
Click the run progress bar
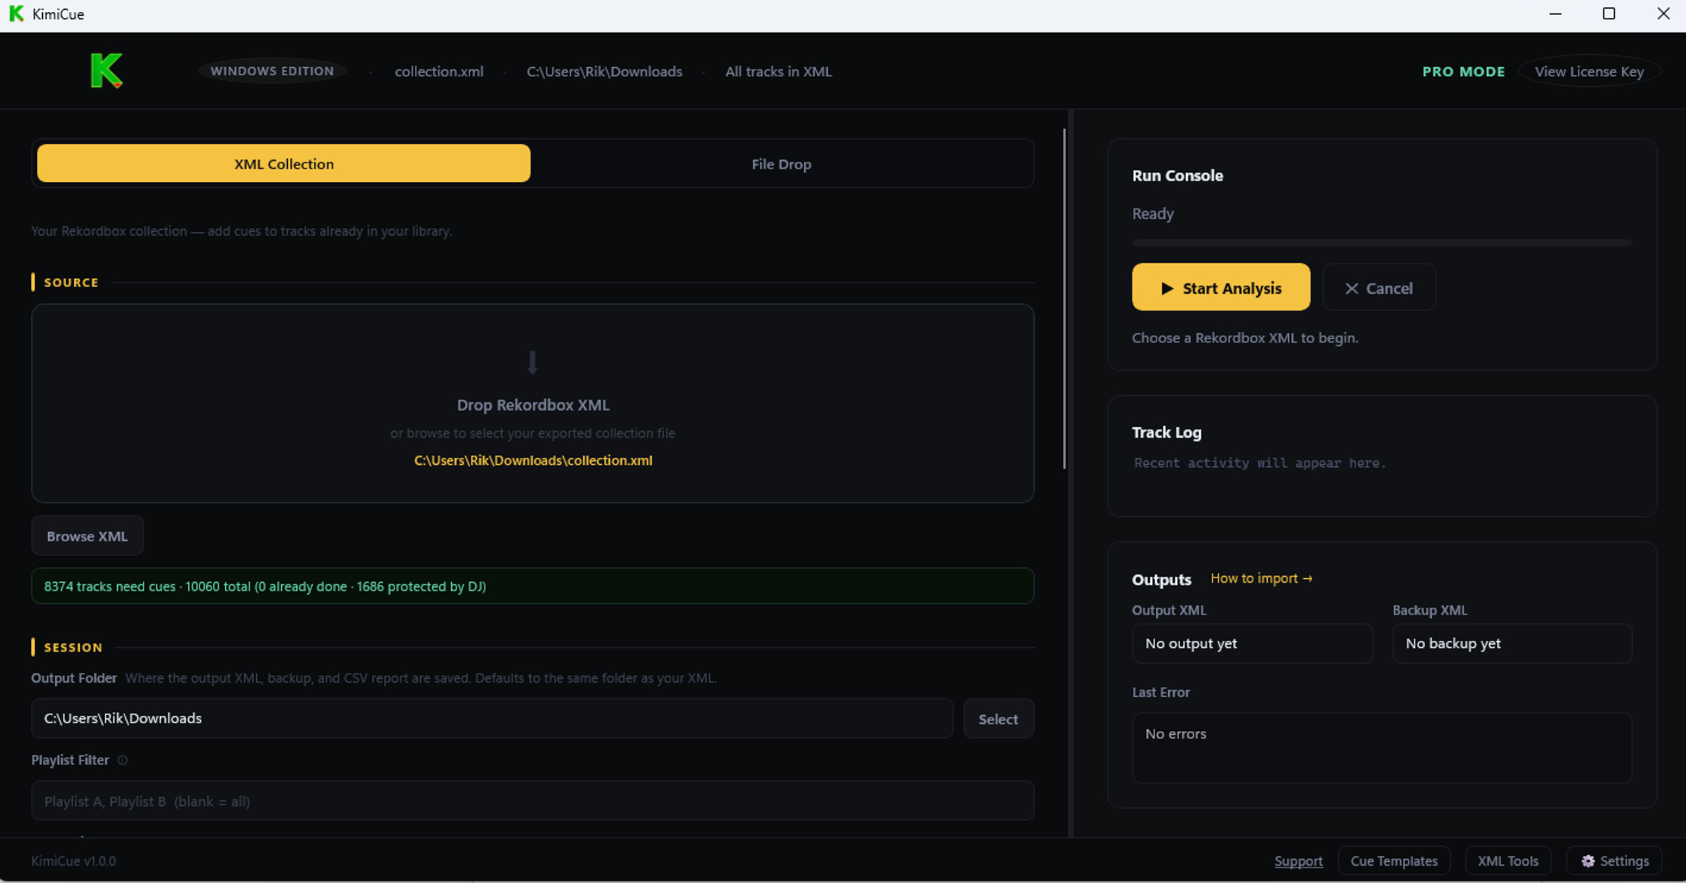1382,243
